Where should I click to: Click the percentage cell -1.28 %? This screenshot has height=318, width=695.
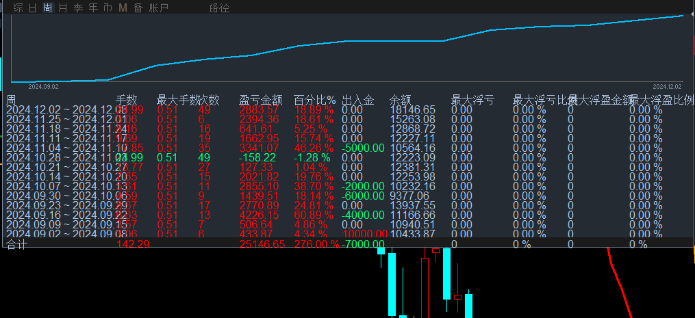click(x=312, y=158)
